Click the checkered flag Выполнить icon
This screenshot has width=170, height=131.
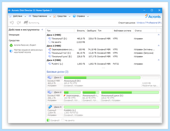26,23
